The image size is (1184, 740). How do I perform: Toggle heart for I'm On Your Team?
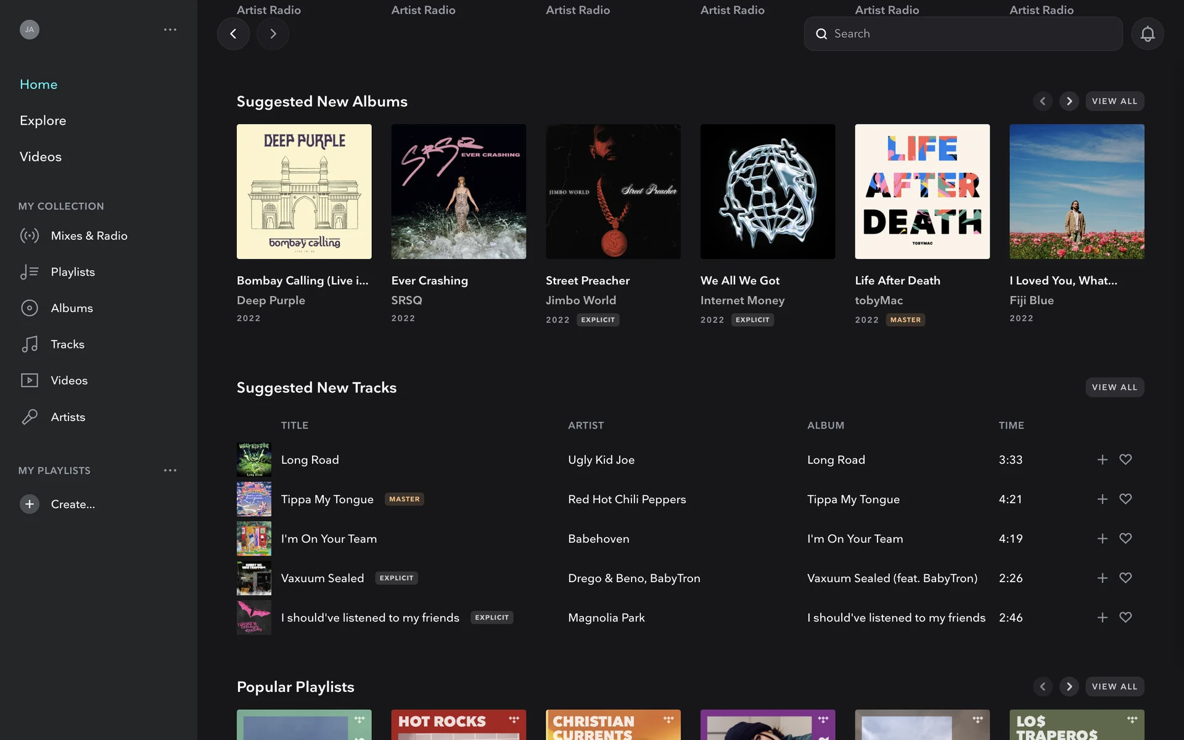tap(1125, 538)
